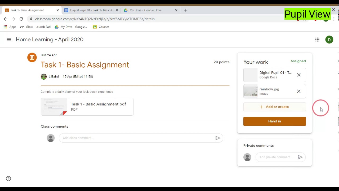339x191 pixels.
Task: Reload the current page
Action: pos(21,19)
